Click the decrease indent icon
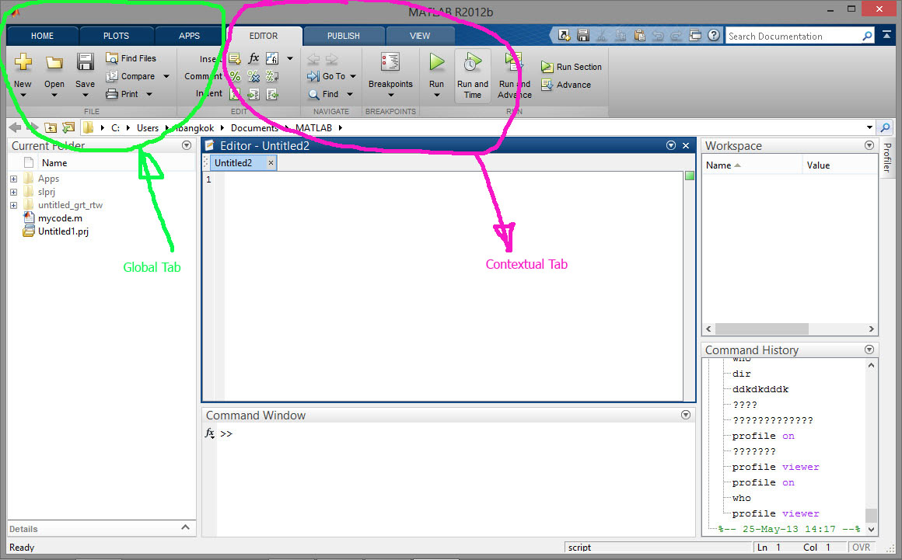902x560 pixels. (272, 94)
